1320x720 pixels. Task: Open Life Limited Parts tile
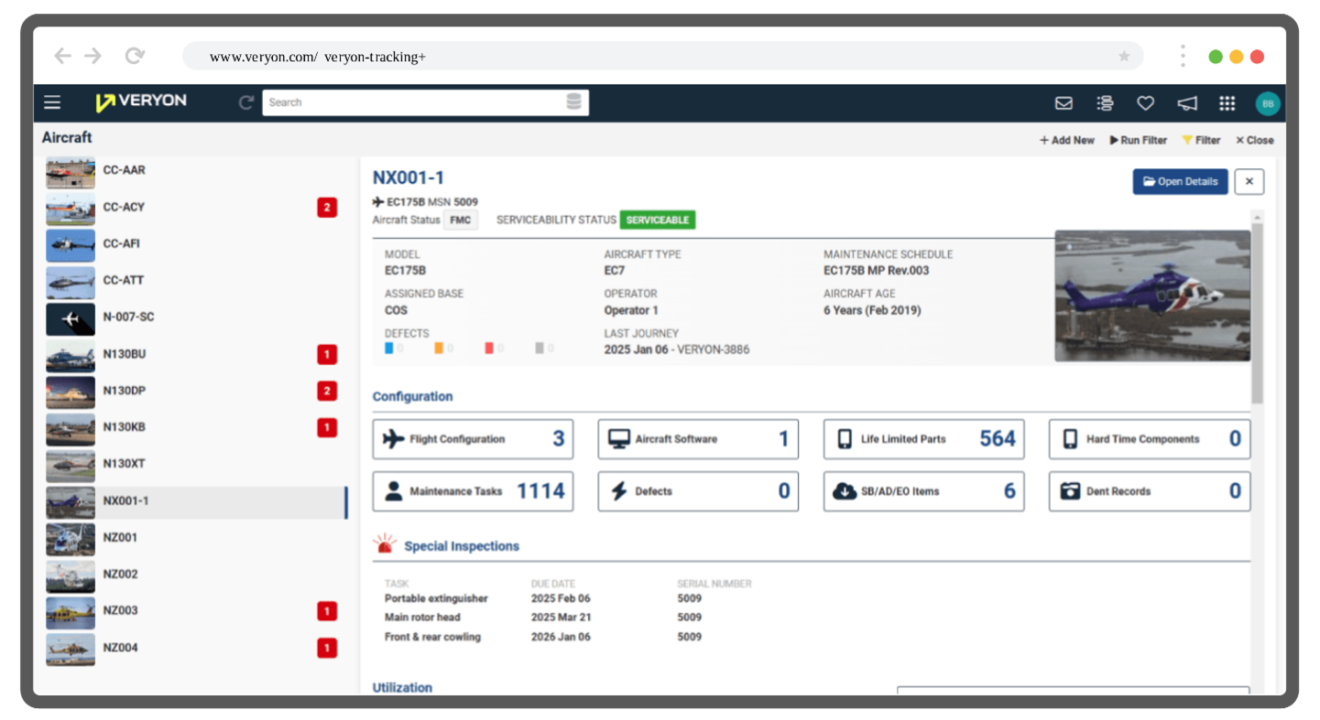[x=923, y=439]
